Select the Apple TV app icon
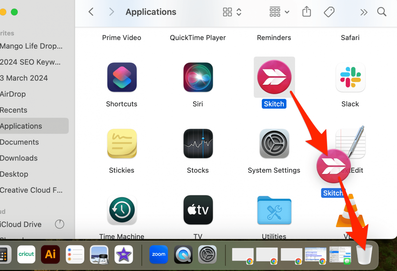The width and height of the screenshot is (397, 271). click(x=198, y=210)
